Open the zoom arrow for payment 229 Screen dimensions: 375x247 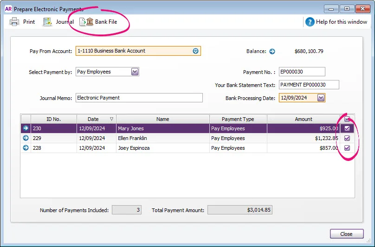point(26,138)
